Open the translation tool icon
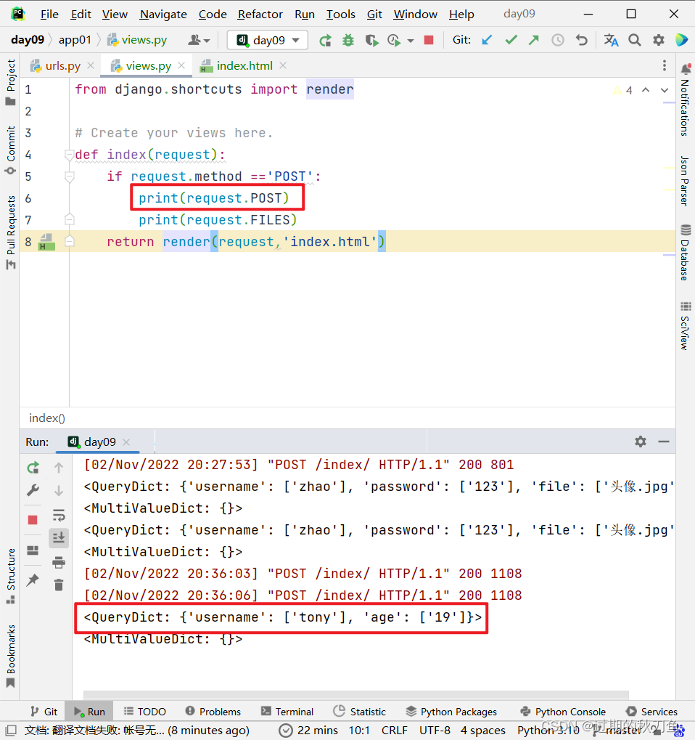The width and height of the screenshot is (695, 740). coord(611,40)
